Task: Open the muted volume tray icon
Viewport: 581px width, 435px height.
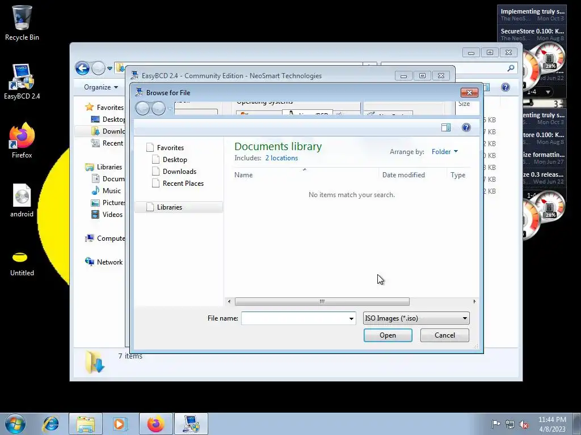Action: coord(524,424)
